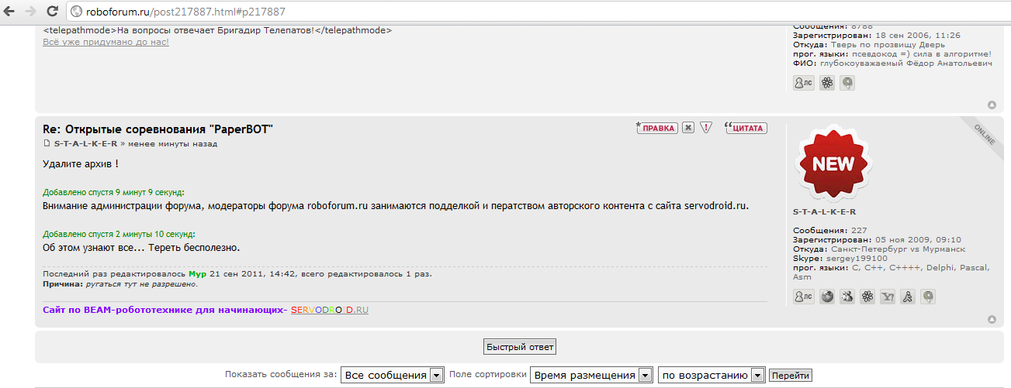1011x388 pixels.
Task: Click S-T-A-L-K-E-R author link in post byline
Action: [85, 144]
